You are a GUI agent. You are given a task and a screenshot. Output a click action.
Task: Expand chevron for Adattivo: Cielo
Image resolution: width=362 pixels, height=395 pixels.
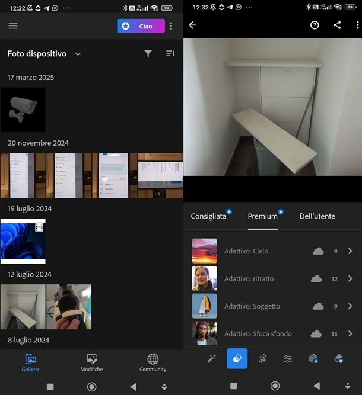pos(350,251)
